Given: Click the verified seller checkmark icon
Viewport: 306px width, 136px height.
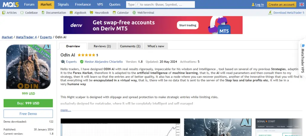Looking at the screenshot, I should [82, 62].
